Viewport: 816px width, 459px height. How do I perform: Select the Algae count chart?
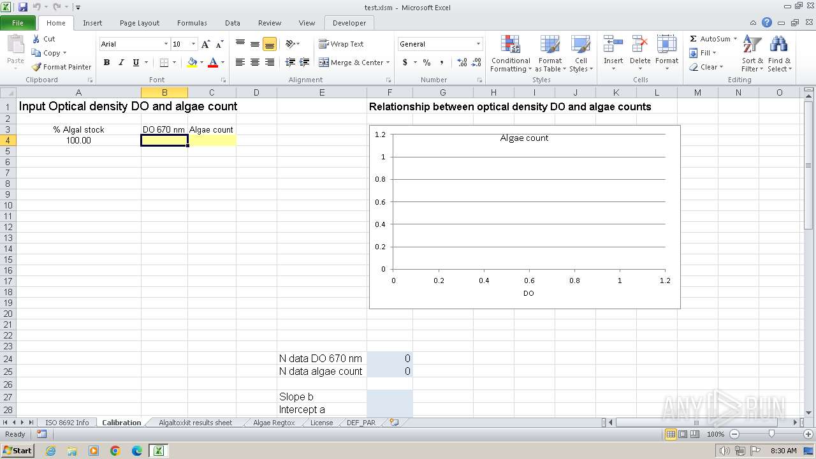pyautogui.click(x=525, y=217)
